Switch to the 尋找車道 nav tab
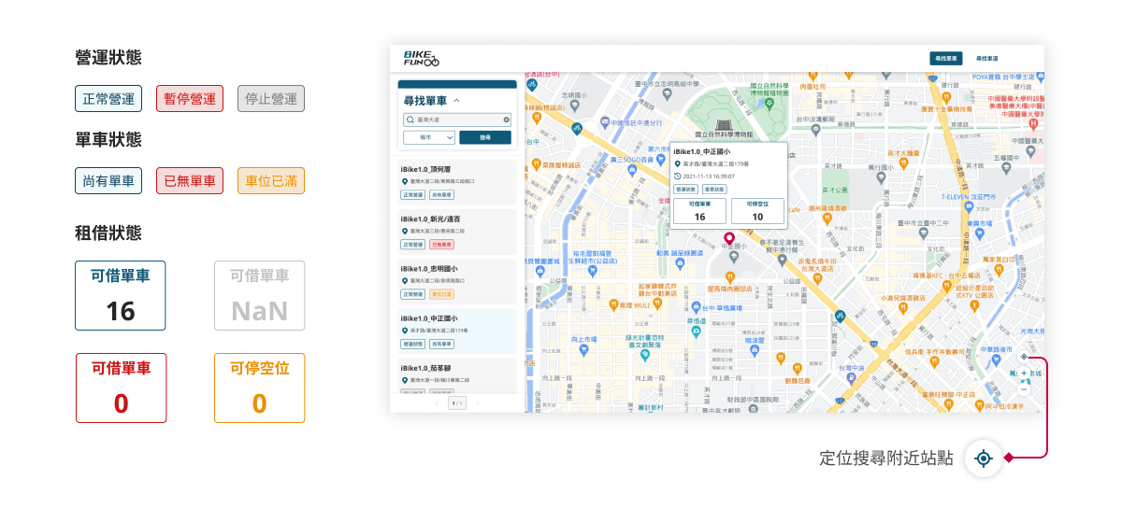 click(x=985, y=58)
